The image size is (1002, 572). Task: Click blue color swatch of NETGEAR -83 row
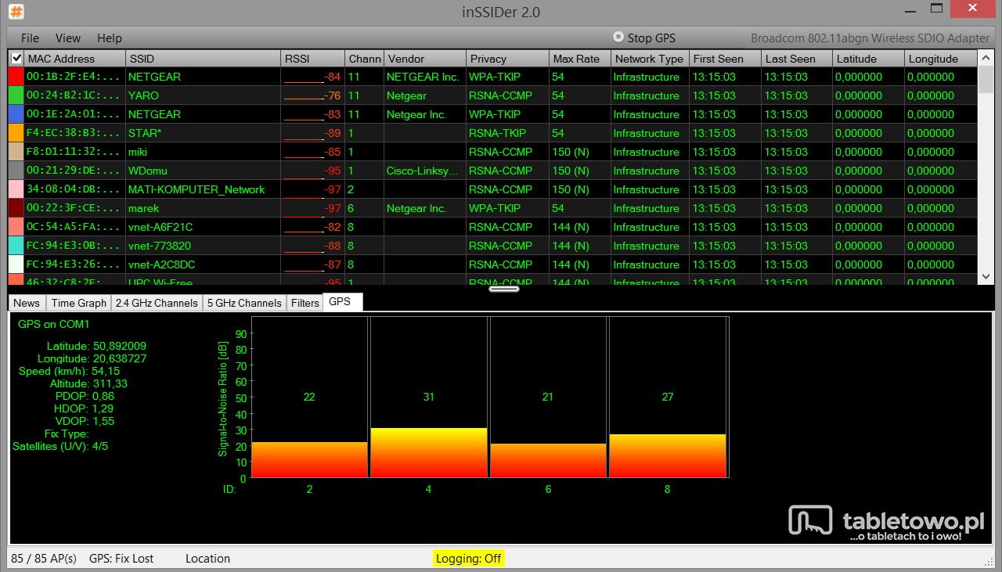(x=16, y=114)
